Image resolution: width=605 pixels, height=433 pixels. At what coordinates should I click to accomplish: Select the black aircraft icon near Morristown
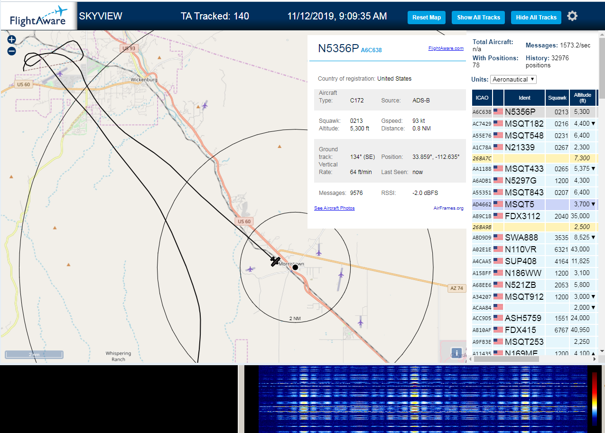[x=275, y=261]
